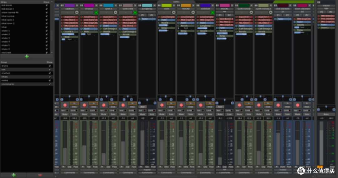Toggle the drums group Show checkbox
The width and height of the screenshot is (338, 178).
49,66
